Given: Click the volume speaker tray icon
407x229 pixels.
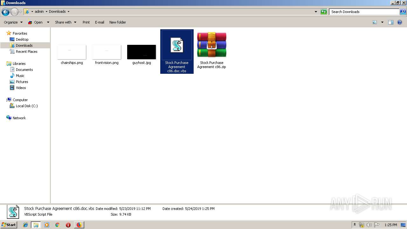Looking at the screenshot, I should [369, 225].
